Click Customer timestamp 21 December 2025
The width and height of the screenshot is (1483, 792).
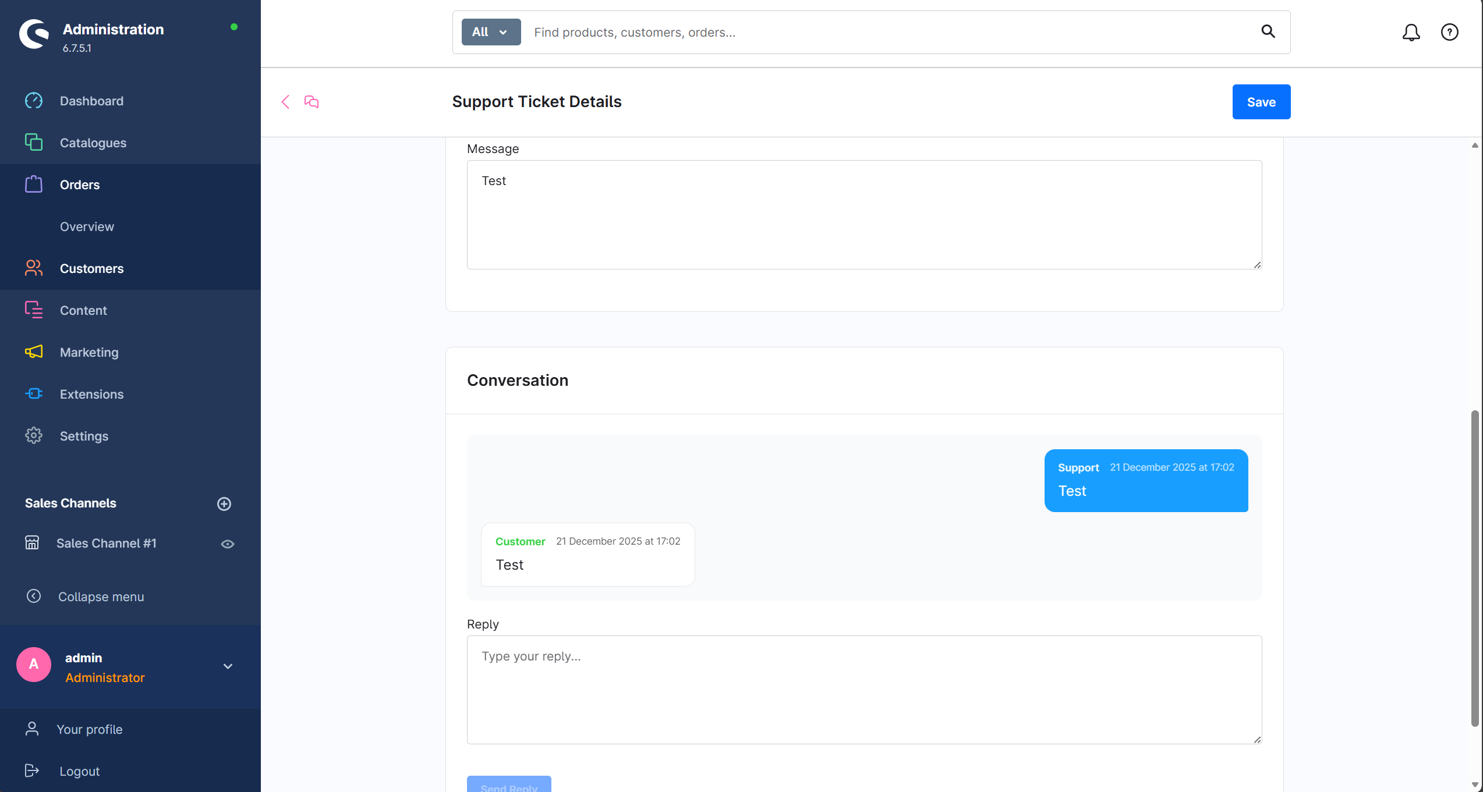coord(618,541)
